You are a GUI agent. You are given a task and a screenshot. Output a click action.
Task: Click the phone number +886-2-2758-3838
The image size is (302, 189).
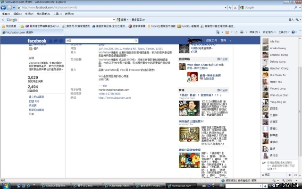click(109, 94)
